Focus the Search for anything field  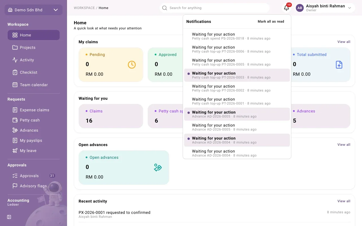point(214,8)
